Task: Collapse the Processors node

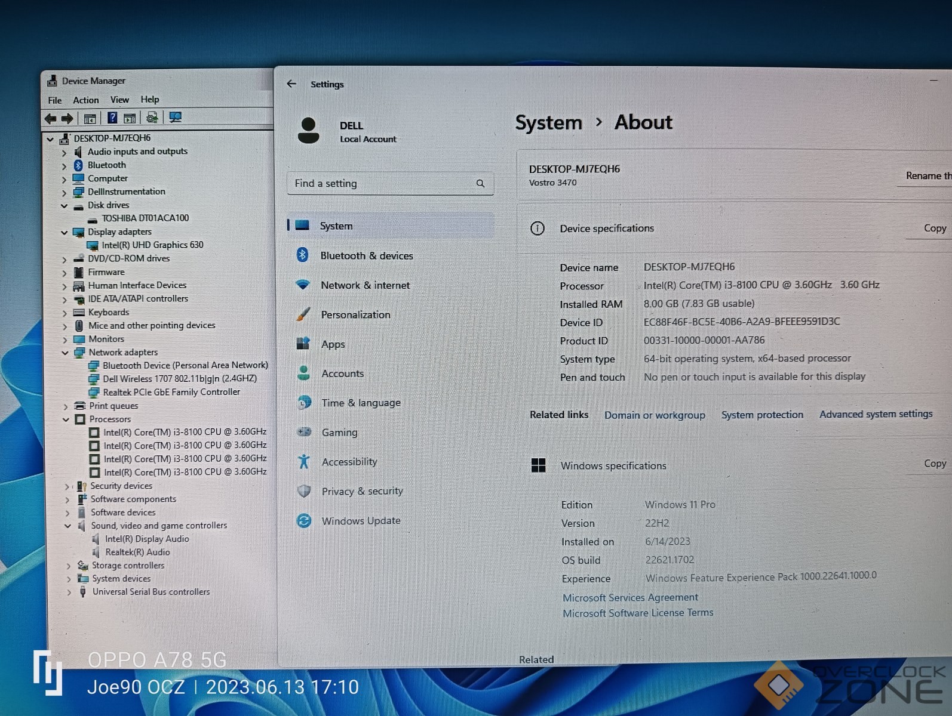Action: [x=66, y=419]
